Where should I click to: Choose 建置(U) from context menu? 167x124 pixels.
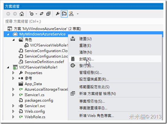(x=115, y=39)
